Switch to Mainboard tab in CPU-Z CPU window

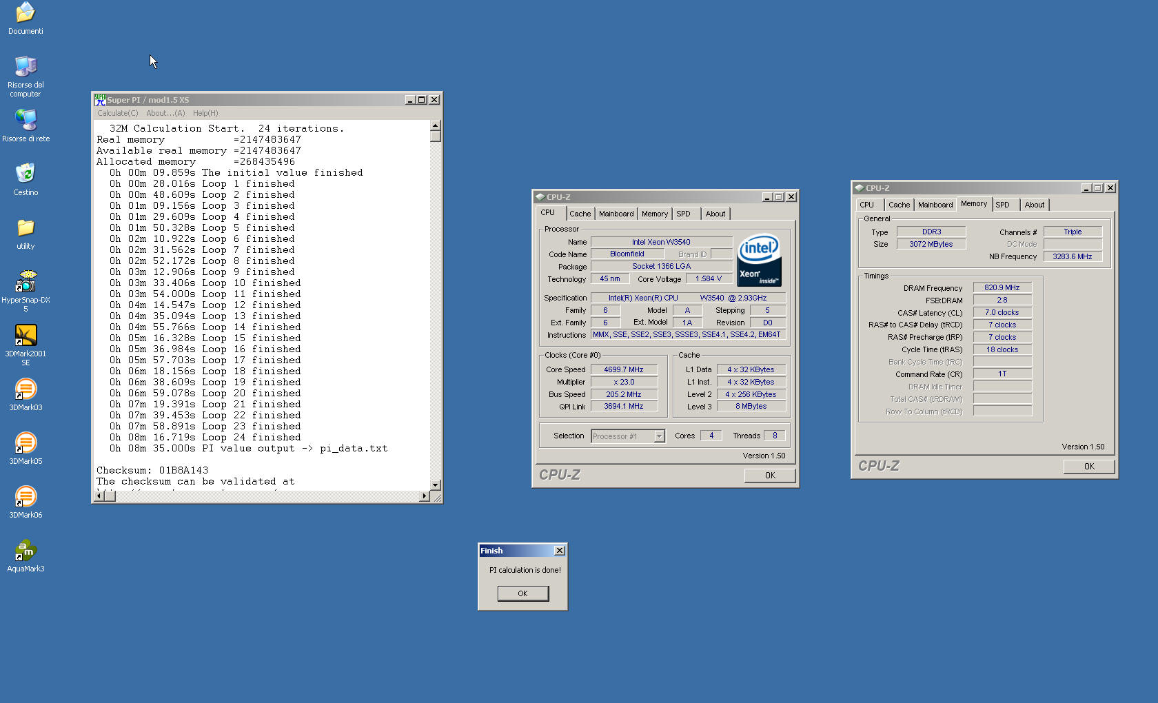click(616, 214)
